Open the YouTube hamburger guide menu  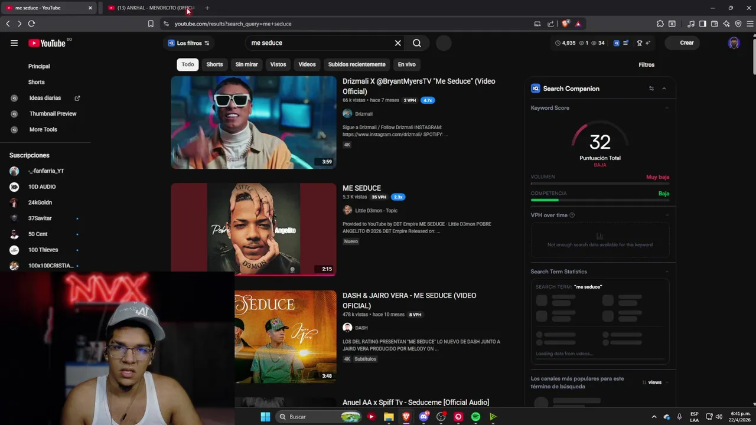pyautogui.click(x=14, y=43)
